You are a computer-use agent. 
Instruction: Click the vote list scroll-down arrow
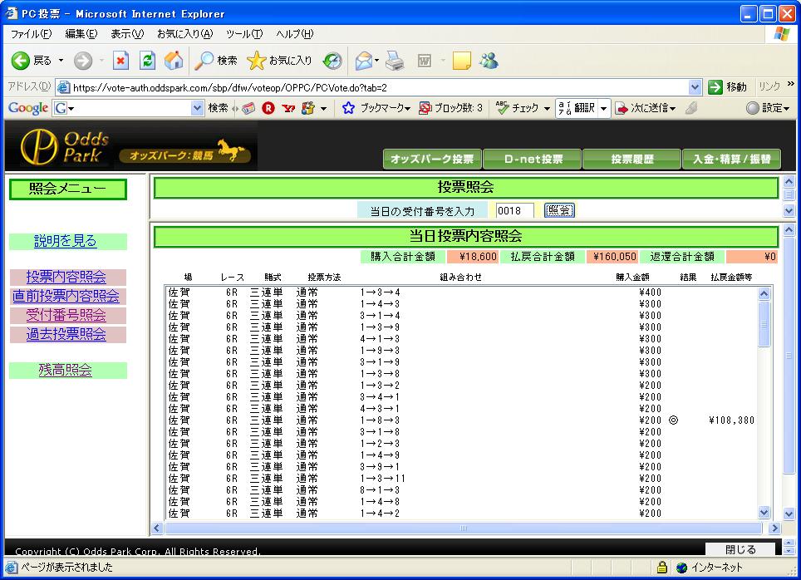[764, 512]
